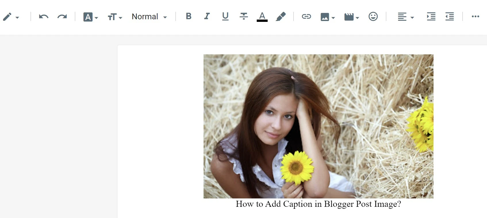This screenshot has width=487, height=218.
Task: Click the caption text under the image
Action: pos(318,204)
